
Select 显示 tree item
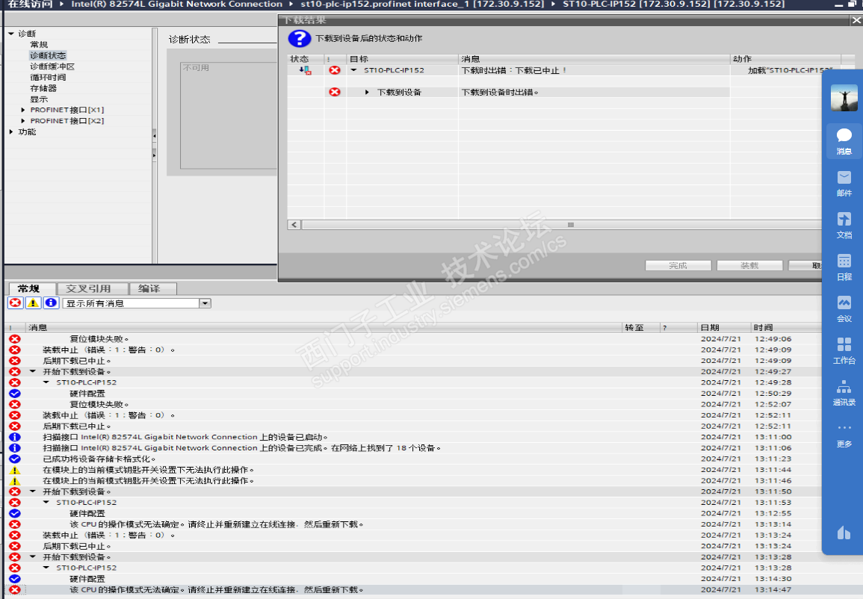39,99
